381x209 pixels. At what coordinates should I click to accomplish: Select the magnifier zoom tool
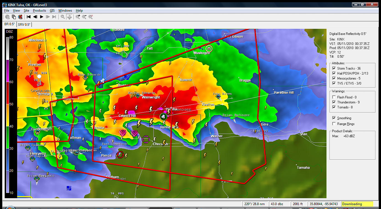pyautogui.click(x=63, y=17)
